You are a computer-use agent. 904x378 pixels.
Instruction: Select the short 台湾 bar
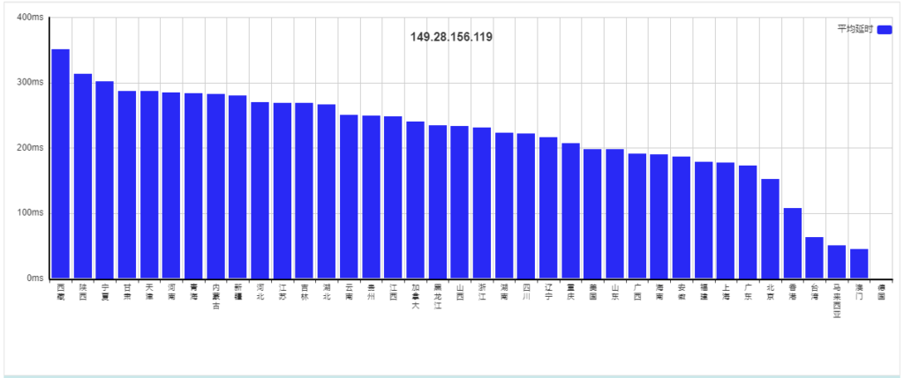point(814,258)
